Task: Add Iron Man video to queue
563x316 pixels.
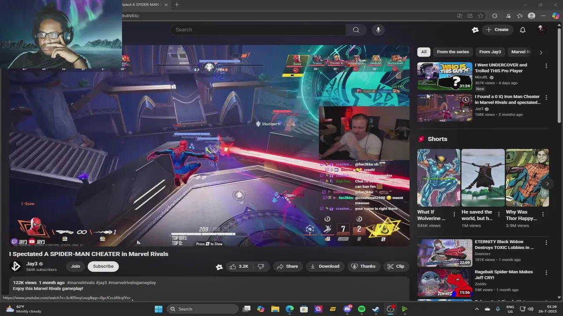Action: (465, 111)
